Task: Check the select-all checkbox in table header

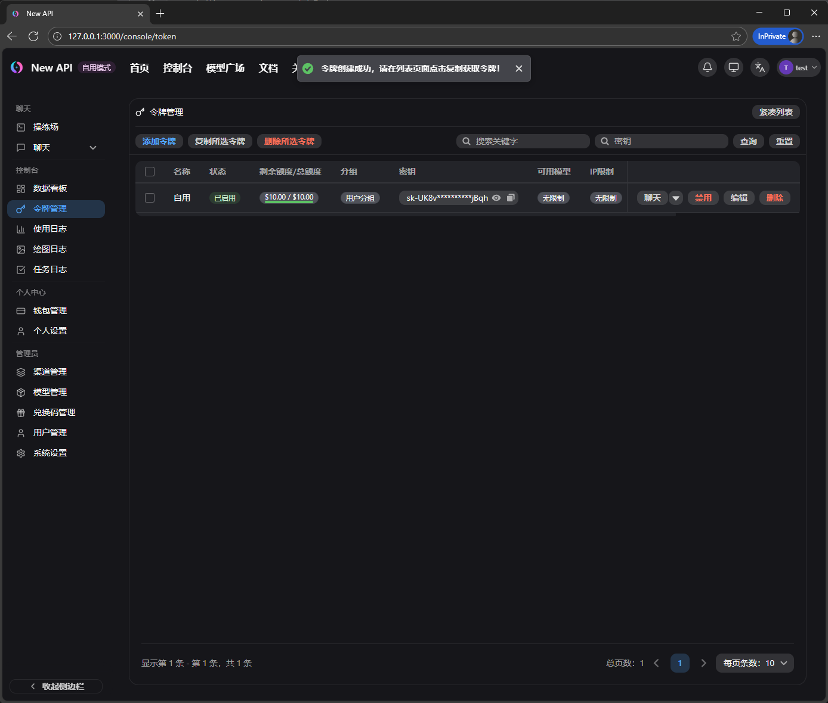Action: [x=150, y=172]
